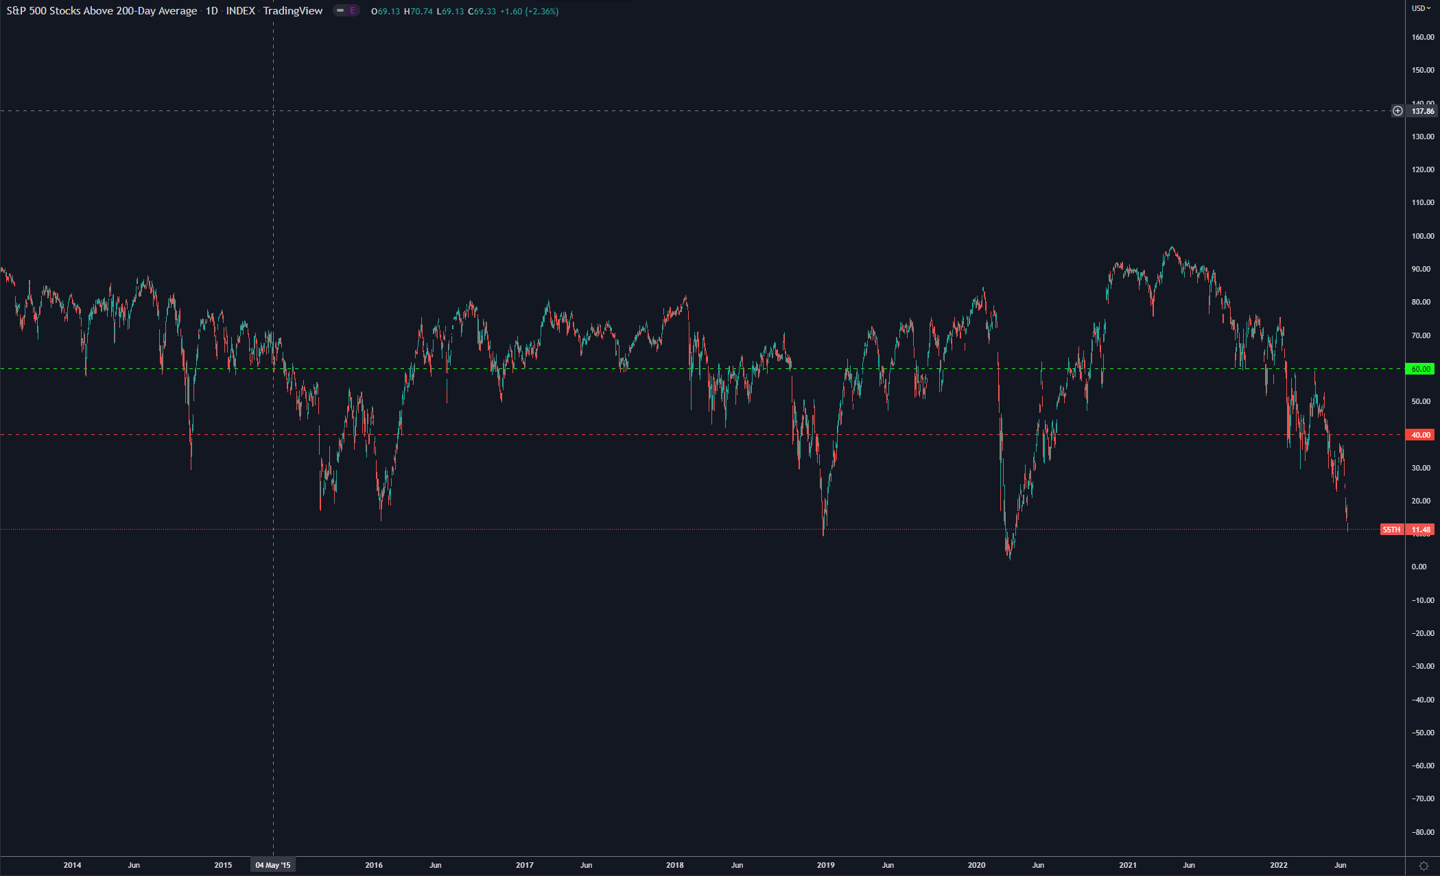Click the red 40.00 level label
This screenshot has height=876, width=1440.
click(1420, 435)
